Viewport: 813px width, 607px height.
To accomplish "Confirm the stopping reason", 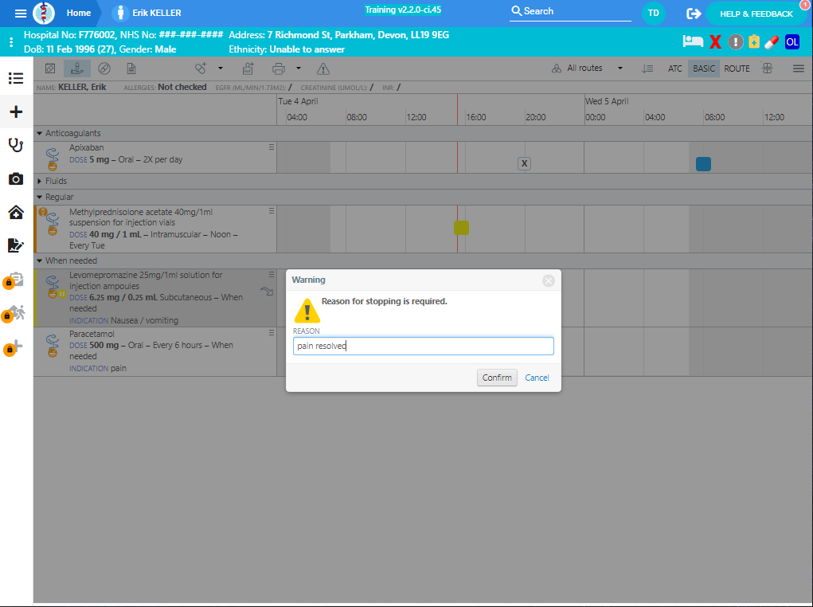I will 497,378.
